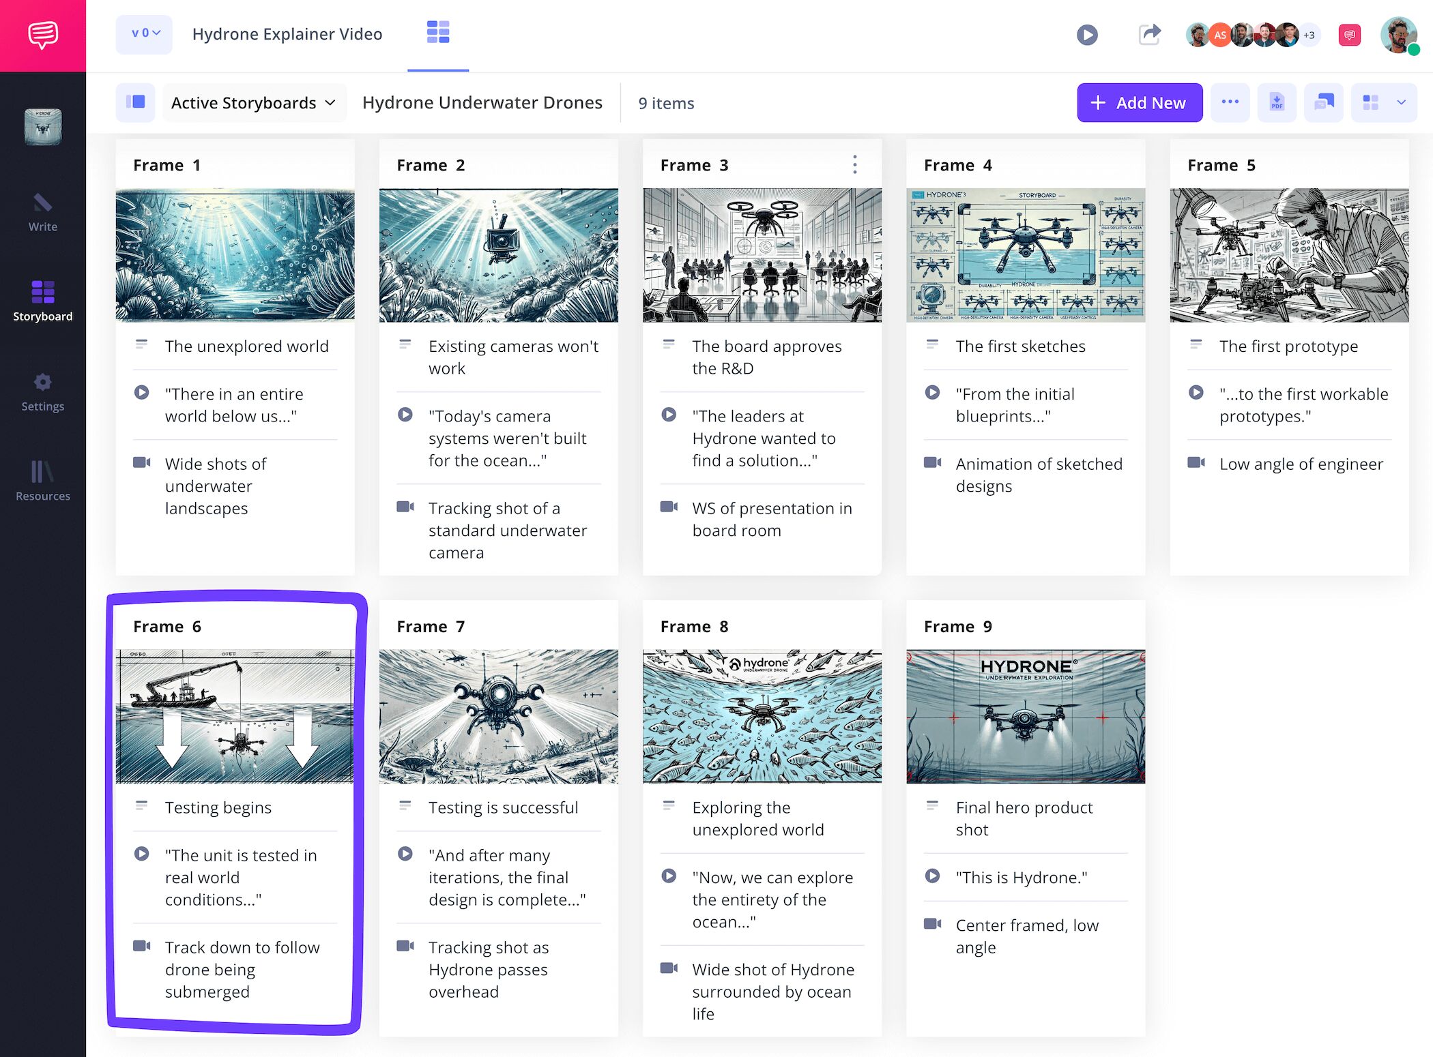This screenshot has width=1433, height=1057.
Task: Expand the v0 version selector
Action: tap(144, 33)
